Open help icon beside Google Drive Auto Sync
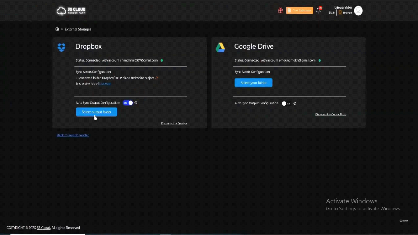Screen dimensions: 418x235 (x=295, y=103)
